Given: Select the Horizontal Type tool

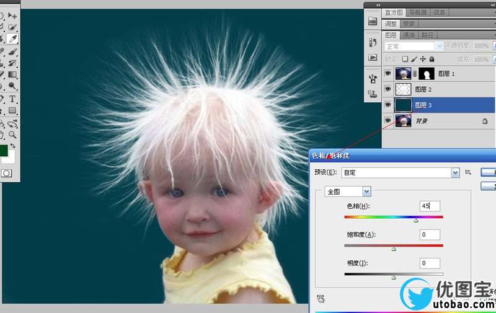Looking at the screenshot, I should pyautogui.click(x=12, y=99).
